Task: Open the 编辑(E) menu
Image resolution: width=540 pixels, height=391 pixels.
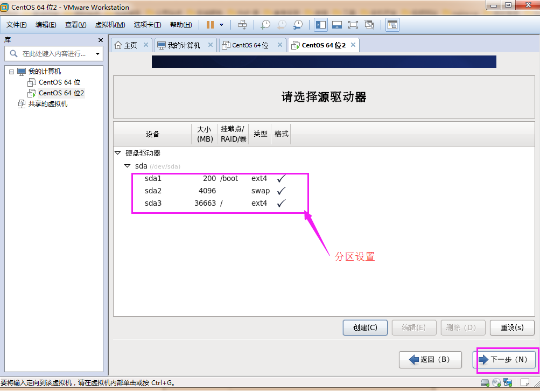Action: click(46, 25)
